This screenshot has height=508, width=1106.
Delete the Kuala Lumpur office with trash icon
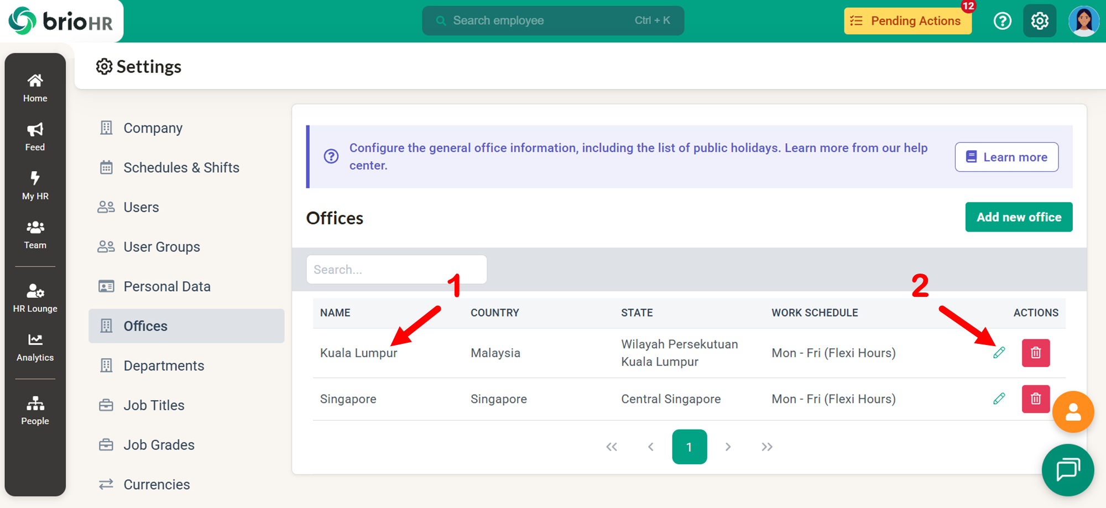[1035, 353]
